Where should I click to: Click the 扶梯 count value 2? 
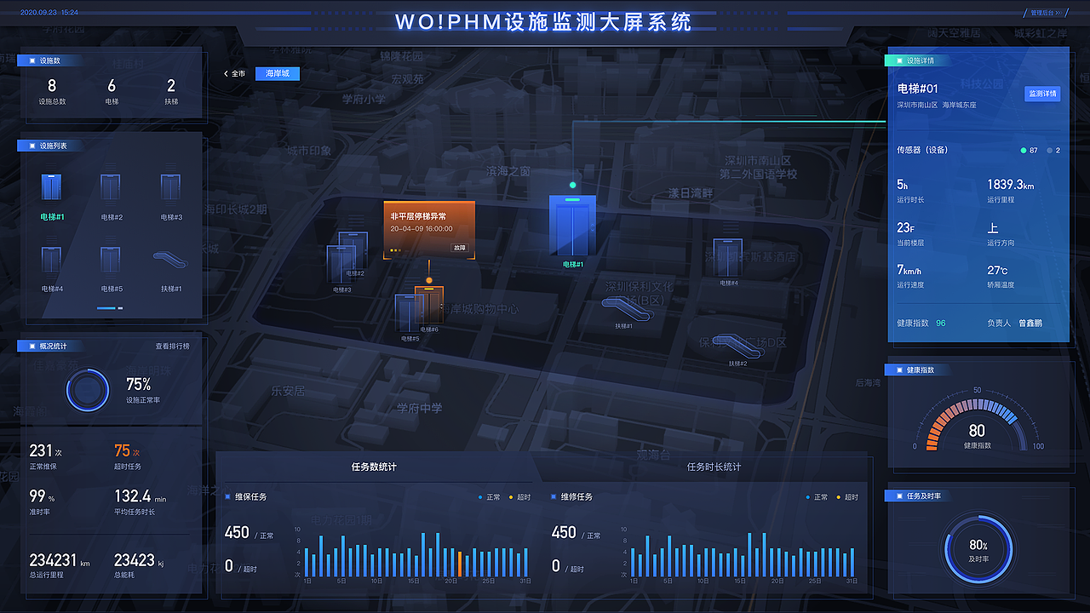(171, 86)
